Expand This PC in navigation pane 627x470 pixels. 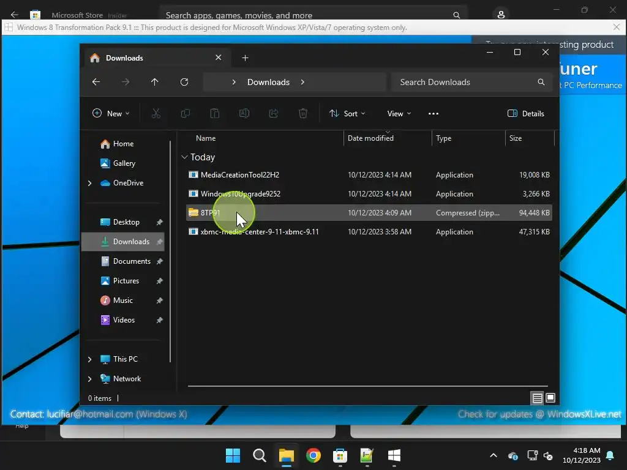point(89,359)
